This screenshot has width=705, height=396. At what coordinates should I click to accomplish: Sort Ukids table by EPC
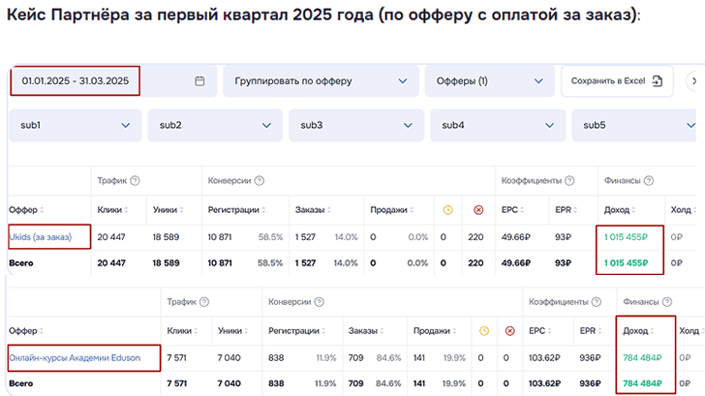(512, 210)
